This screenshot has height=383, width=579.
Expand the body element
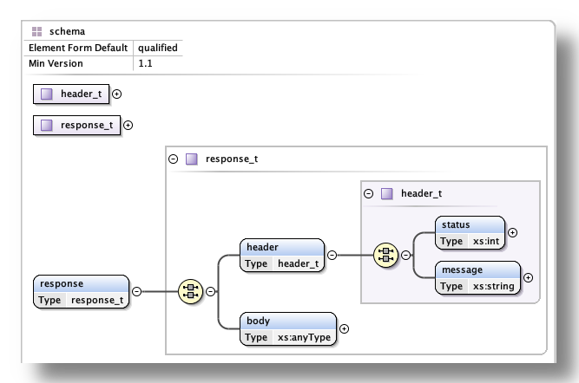click(x=345, y=328)
